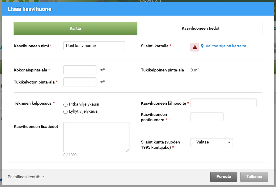Viewport: 276px width, 187px height.
Task: Click the Kokonaispinta-ala input field
Action: pos(80,70)
